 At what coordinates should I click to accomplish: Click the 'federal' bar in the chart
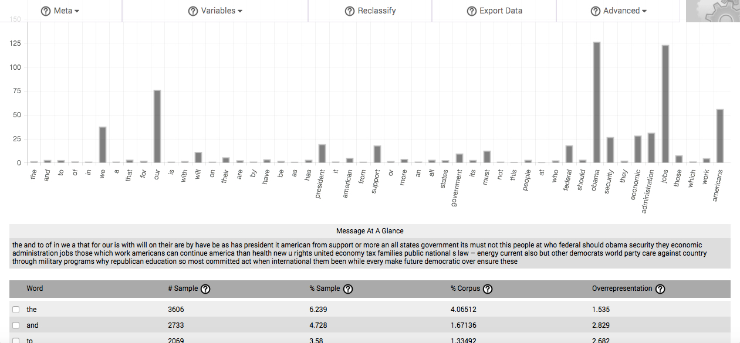pos(569,154)
